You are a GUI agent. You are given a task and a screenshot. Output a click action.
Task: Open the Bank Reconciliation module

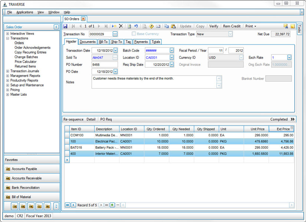click(32, 188)
